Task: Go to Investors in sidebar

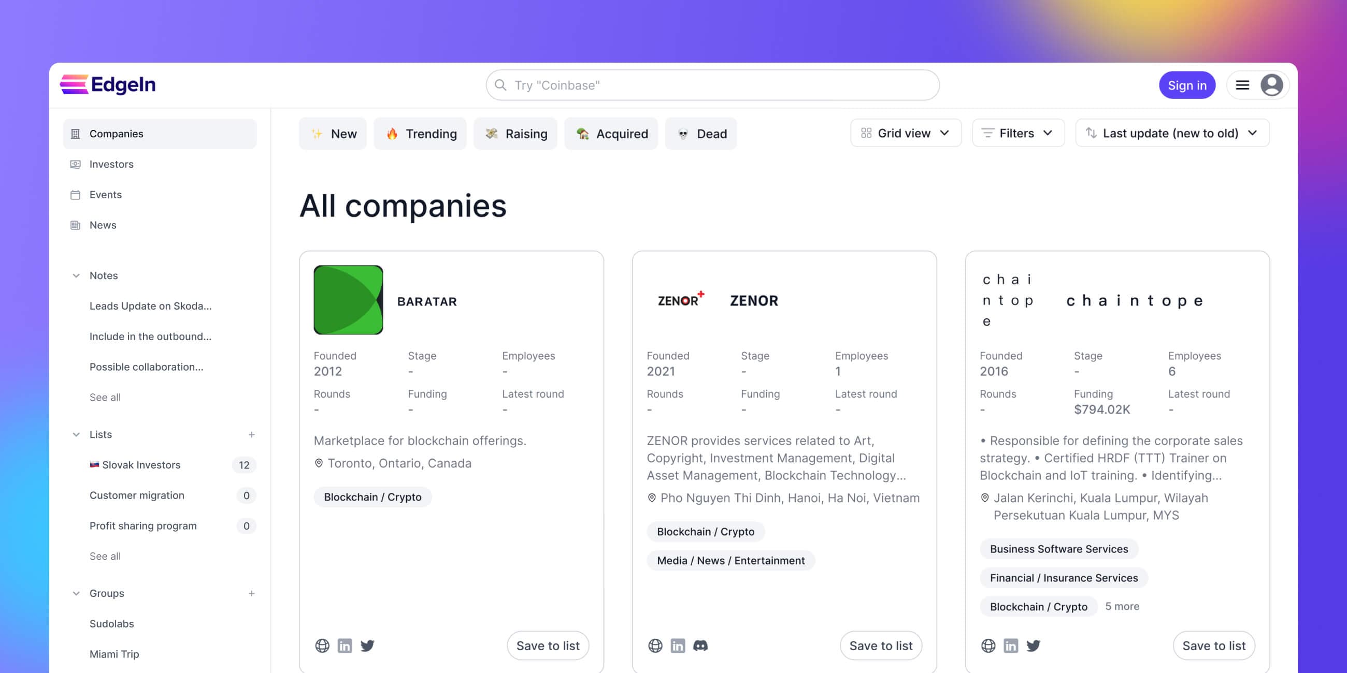Action: (x=160, y=164)
